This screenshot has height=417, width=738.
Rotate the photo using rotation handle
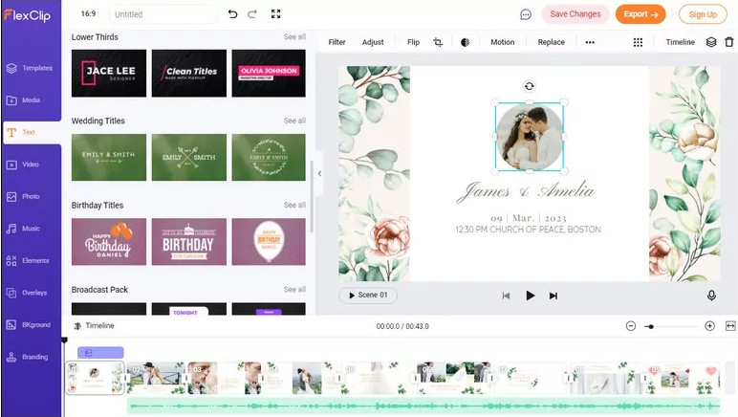(x=529, y=86)
